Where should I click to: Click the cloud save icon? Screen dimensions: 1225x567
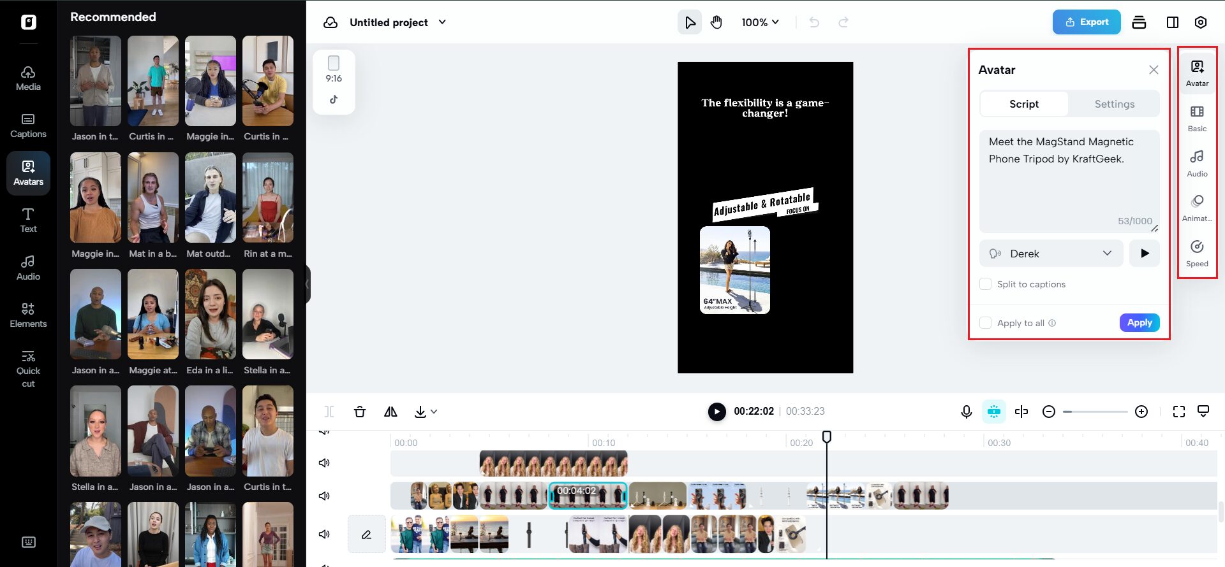pyautogui.click(x=330, y=22)
